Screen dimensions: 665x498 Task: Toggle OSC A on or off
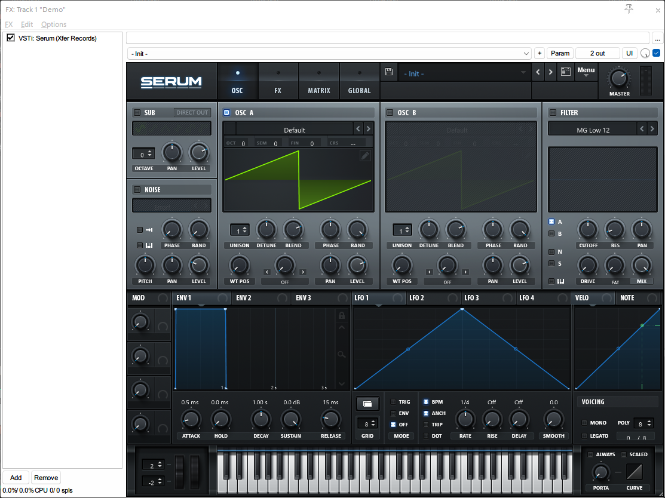[x=227, y=112]
